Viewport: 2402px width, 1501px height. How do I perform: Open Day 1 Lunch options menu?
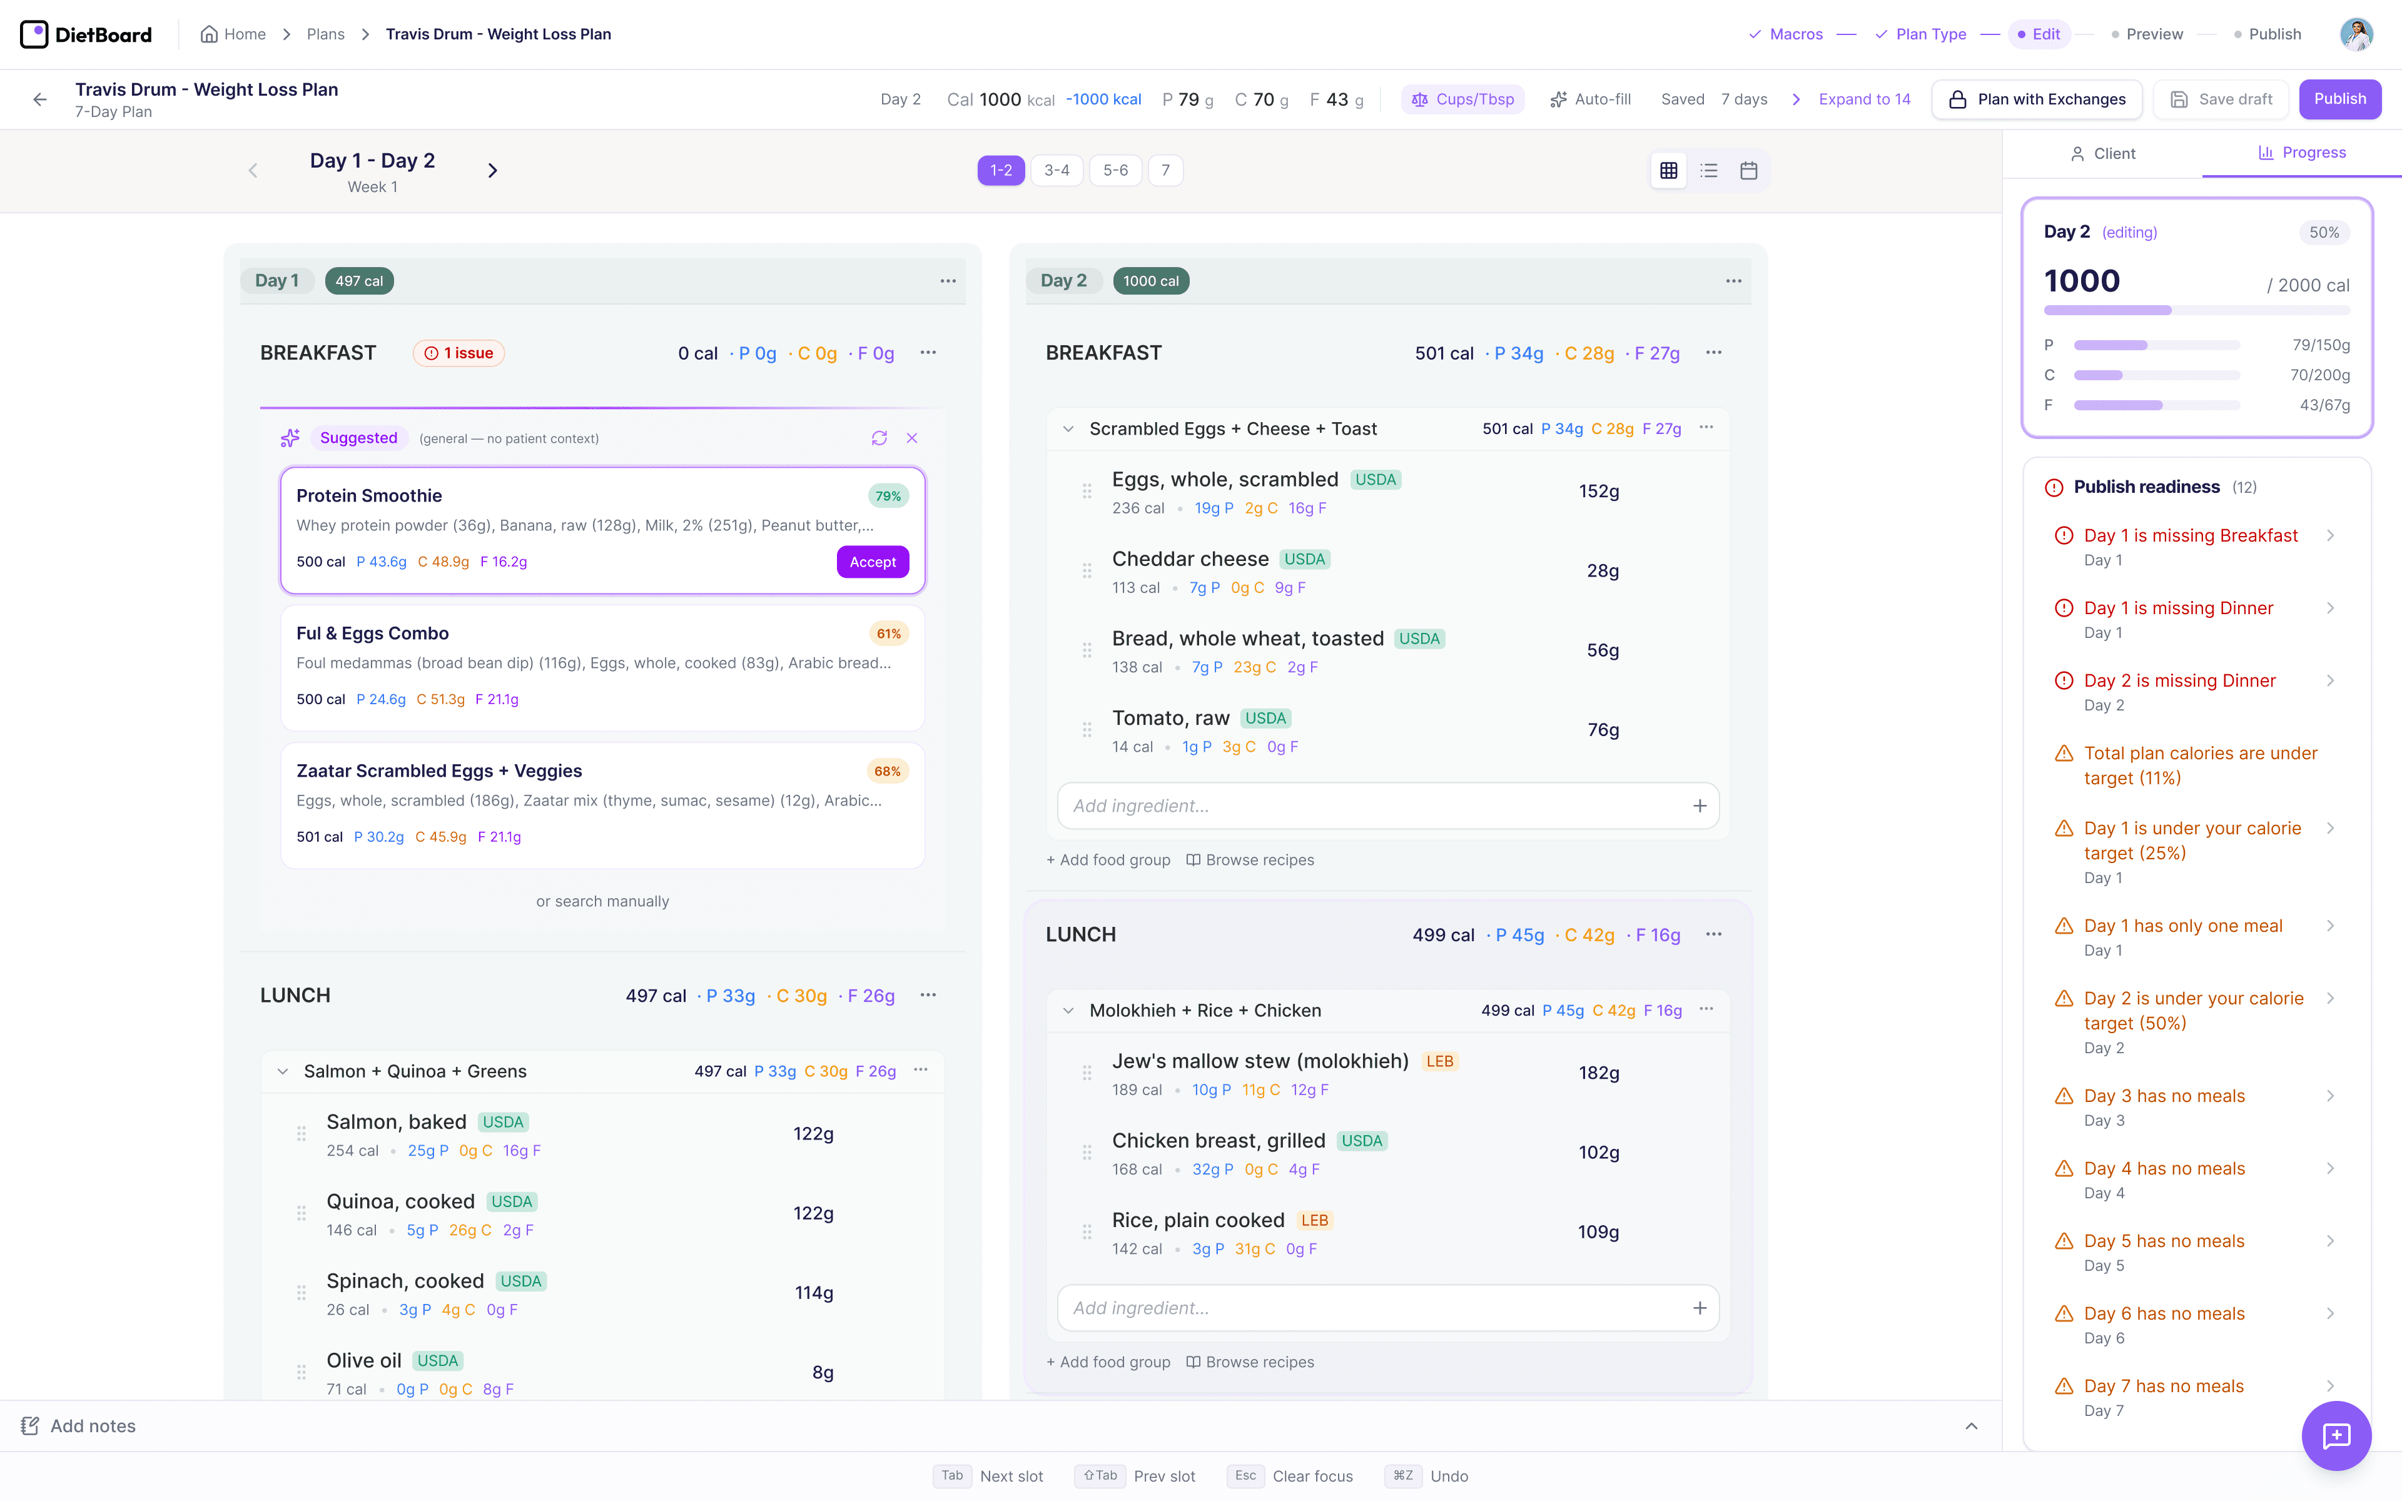(x=928, y=994)
